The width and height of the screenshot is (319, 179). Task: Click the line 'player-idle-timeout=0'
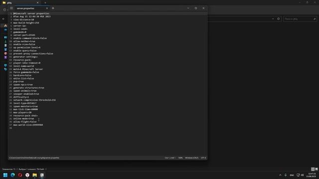(27, 63)
